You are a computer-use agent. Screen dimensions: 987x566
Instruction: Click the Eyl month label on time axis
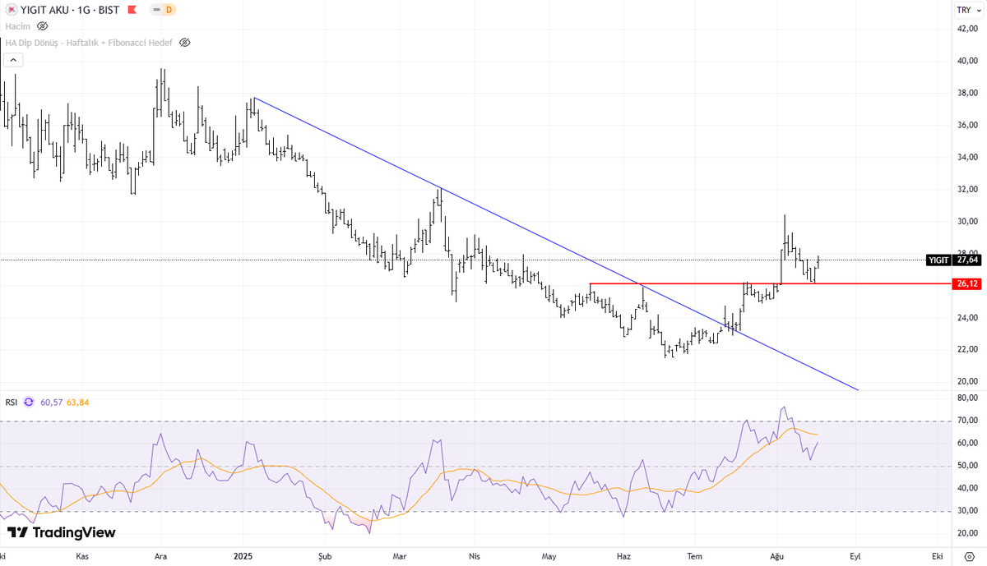click(x=855, y=556)
